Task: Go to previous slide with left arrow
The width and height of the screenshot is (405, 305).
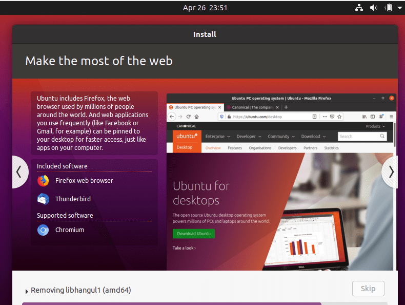Action: 19,172
